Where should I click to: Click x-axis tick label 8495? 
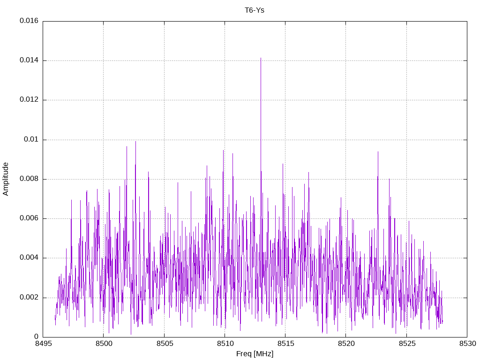tap(43, 344)
